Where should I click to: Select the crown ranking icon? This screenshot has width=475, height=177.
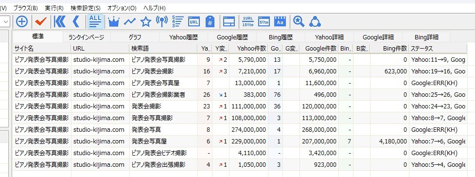(x=114, y=21)
